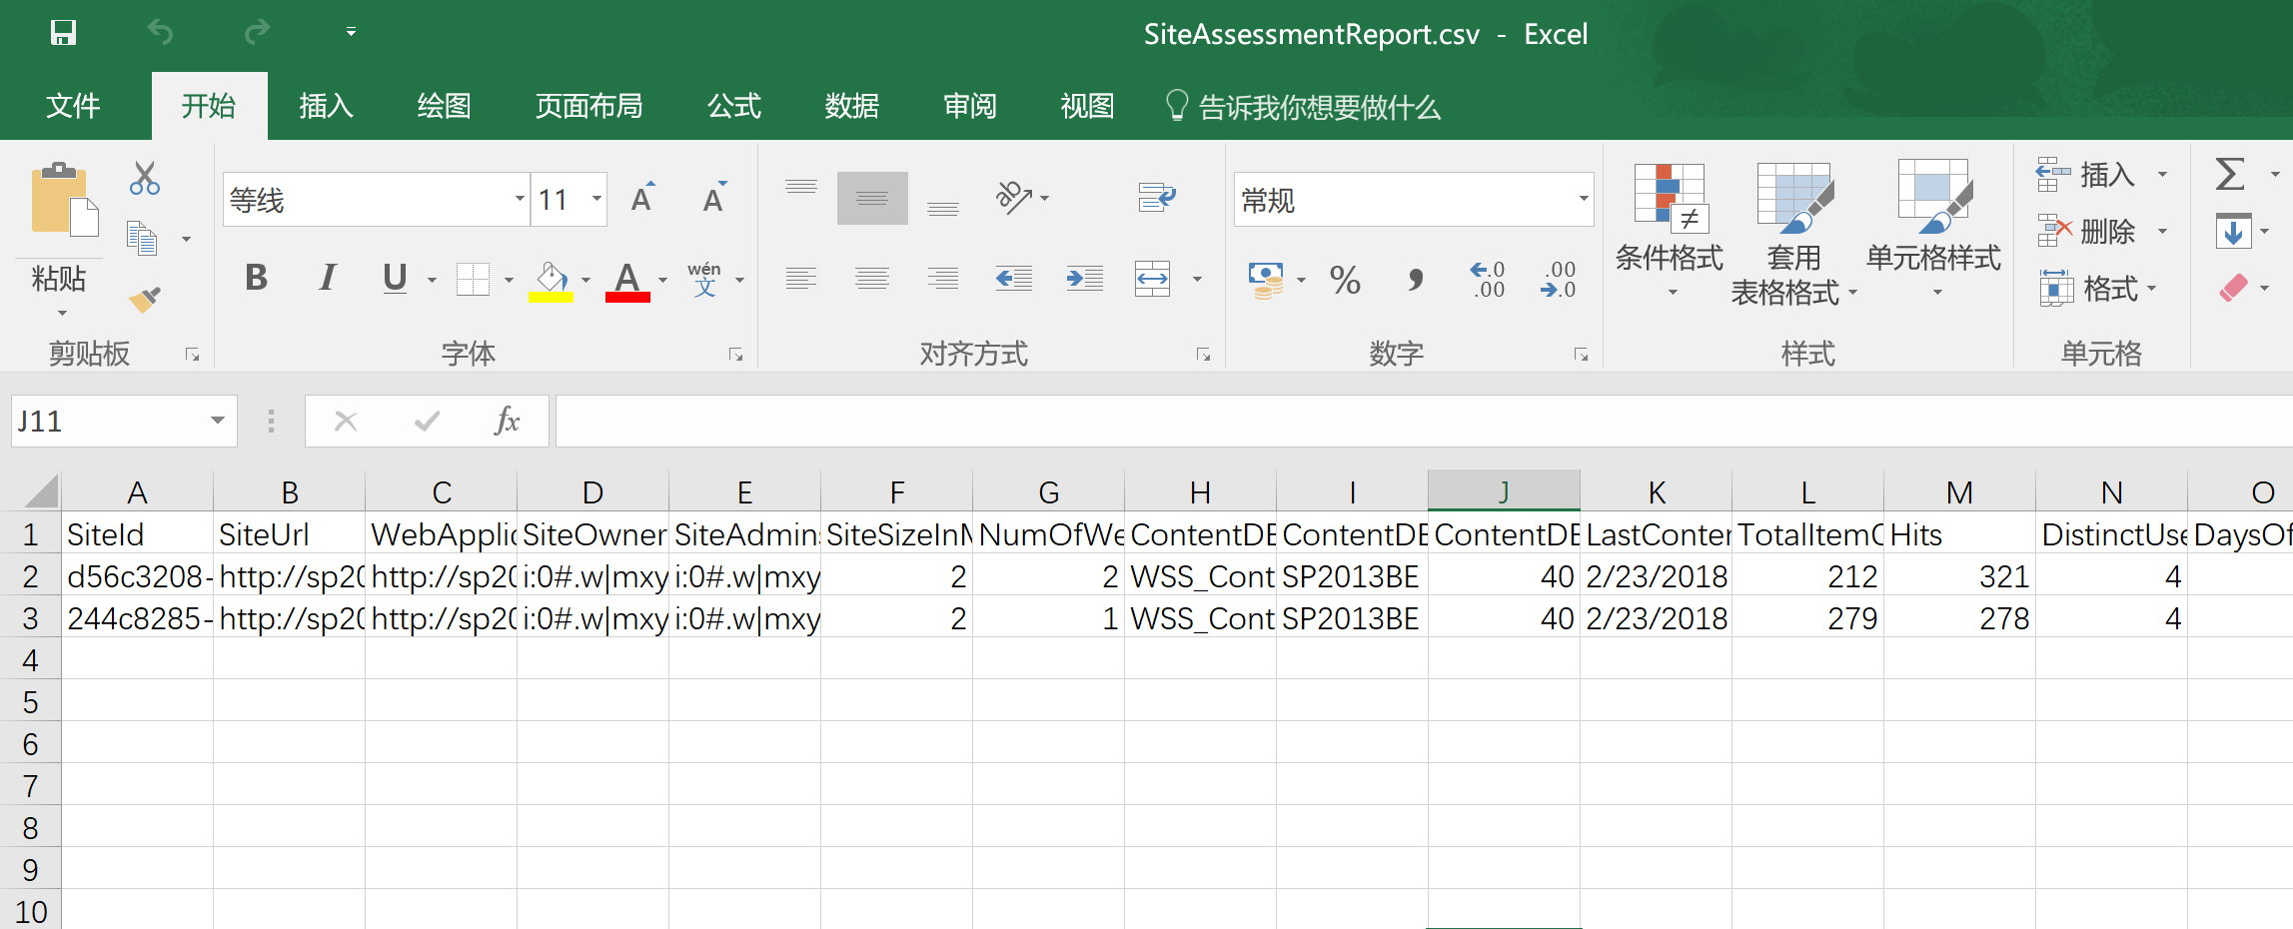The height and width of the screenshot is (929, 2293).
Task: Open Merge cells dropdown arrow
Action: [x=1197, y=280]
